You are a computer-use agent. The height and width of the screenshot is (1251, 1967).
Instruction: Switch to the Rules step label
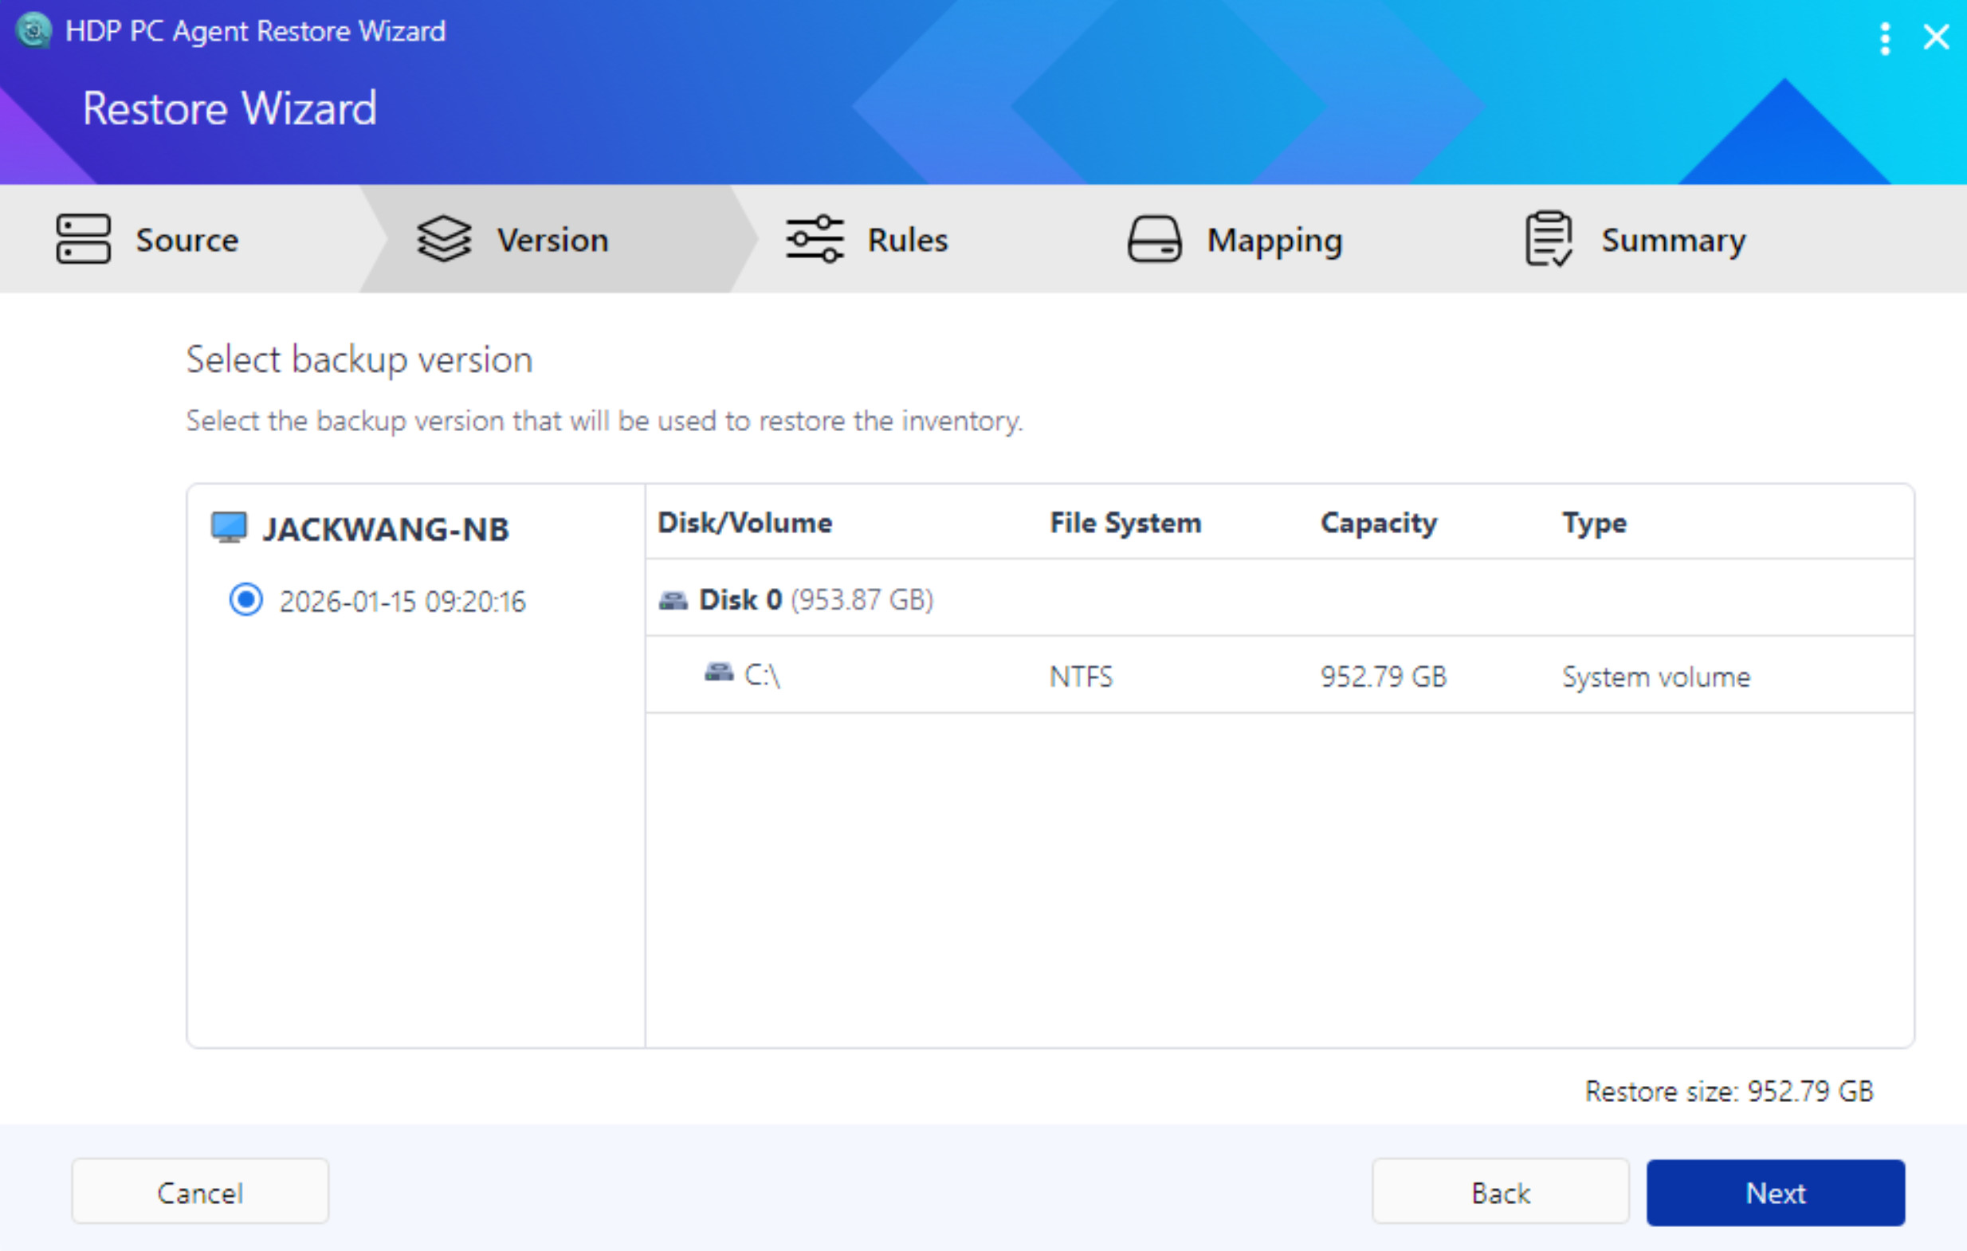point(907,240)
